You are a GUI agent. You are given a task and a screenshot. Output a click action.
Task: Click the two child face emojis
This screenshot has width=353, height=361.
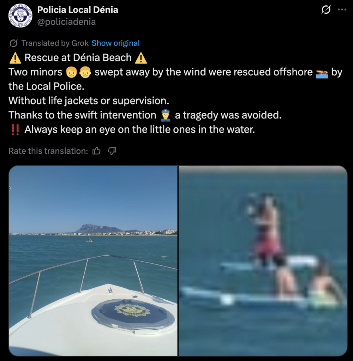78,72
